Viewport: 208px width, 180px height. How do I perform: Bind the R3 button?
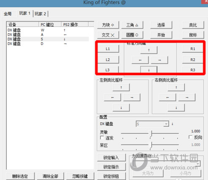193,70
